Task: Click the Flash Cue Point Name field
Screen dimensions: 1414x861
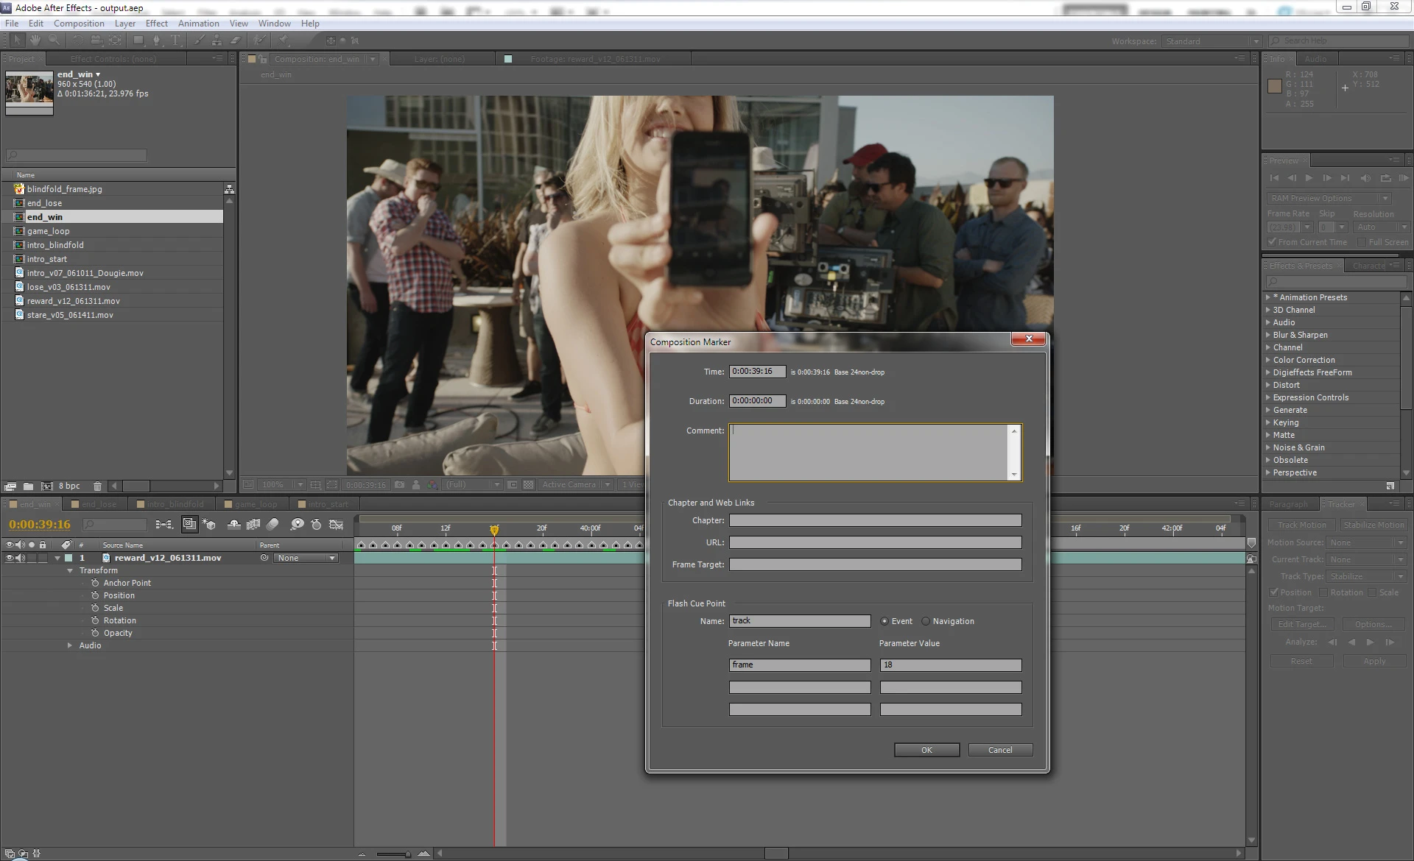Action: (800, 621)
